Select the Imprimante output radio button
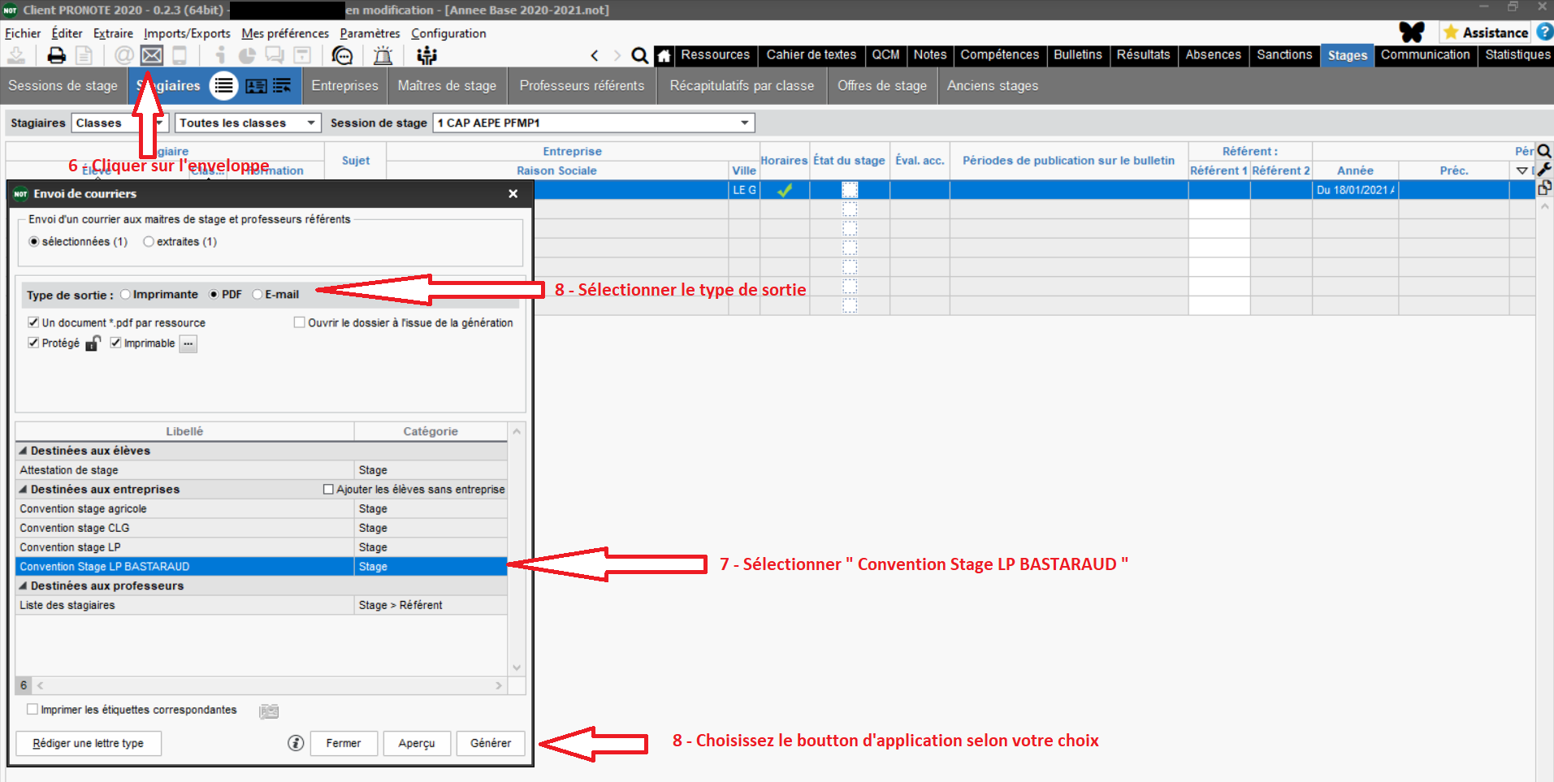1554x782 pixels. [125, 295]
